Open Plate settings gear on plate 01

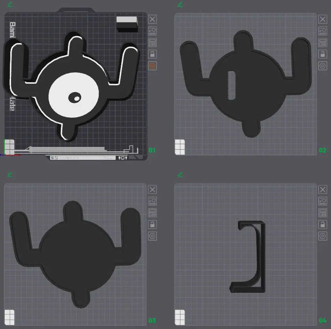point(152,66)
